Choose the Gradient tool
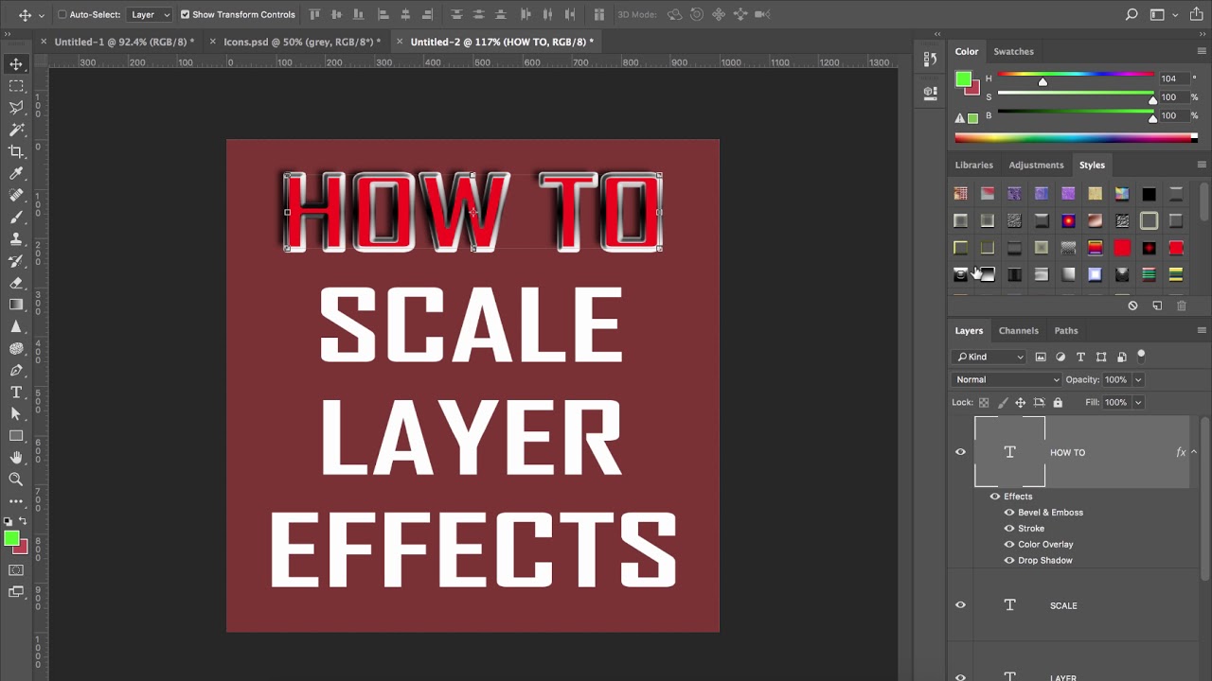Screen dimensions: 1212x681 (x=16, y=304)
